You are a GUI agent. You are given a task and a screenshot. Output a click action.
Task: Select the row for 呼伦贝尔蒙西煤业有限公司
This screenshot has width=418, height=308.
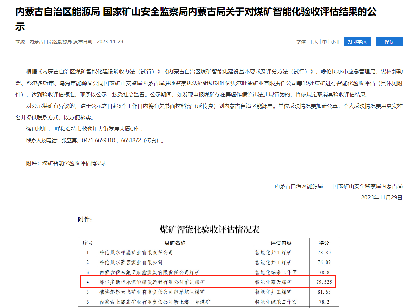131,262
